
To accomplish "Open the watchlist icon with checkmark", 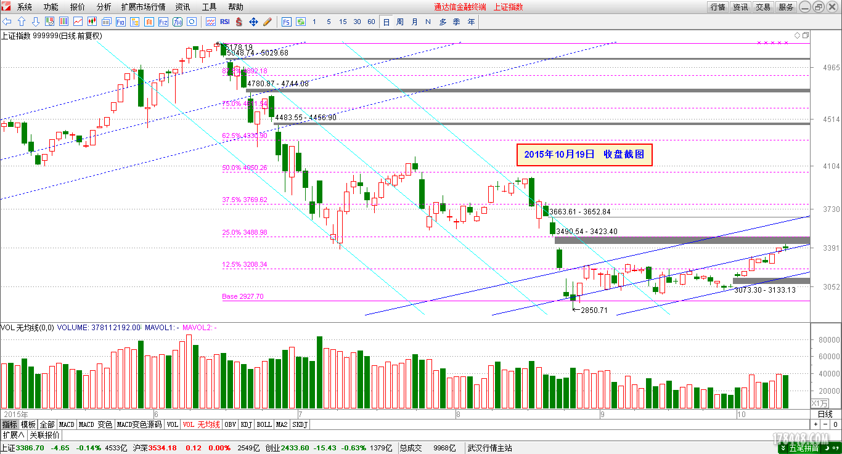I will point(49,22).
